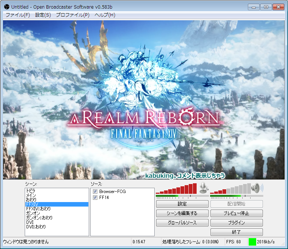Open the 設定(S) menu
288x249 pixels.
tap(43, 15)
